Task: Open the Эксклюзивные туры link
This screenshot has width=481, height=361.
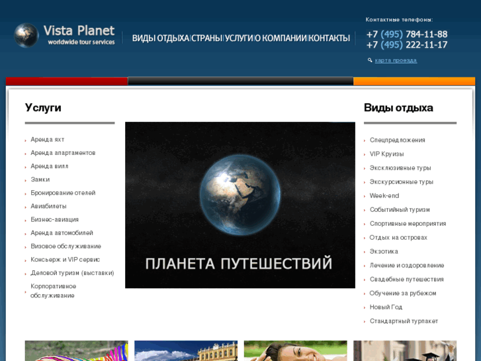Action: [x=400, y=168]
